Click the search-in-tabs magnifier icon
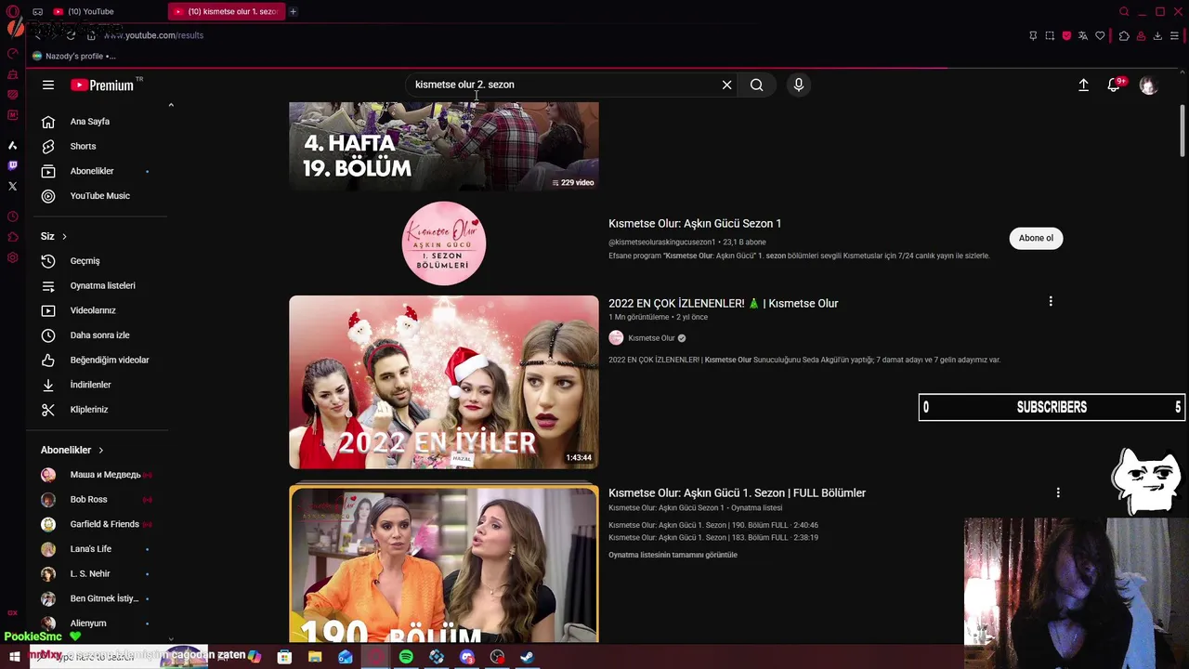Screen dimensions: 1189x669 (1124, 11)
